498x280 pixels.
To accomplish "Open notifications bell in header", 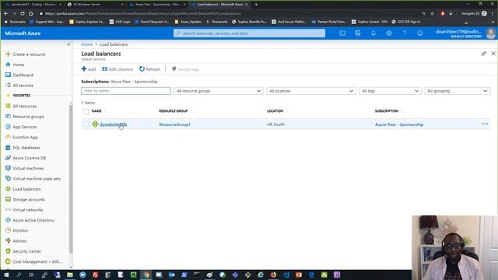I will click(373, 33).
